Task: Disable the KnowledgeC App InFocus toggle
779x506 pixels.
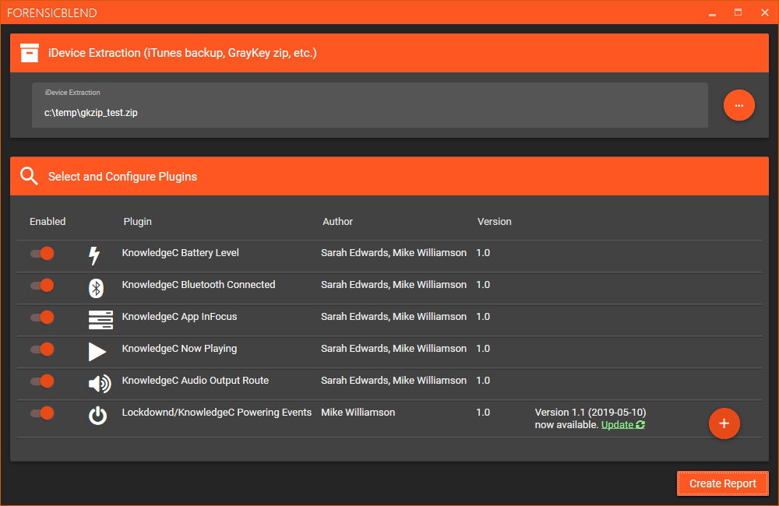Action: click(42, 318)
